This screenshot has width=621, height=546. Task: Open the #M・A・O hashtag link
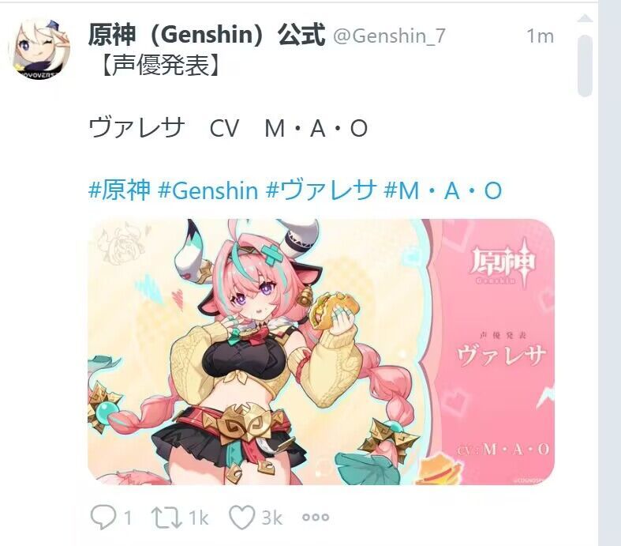[x=443, y=190]
